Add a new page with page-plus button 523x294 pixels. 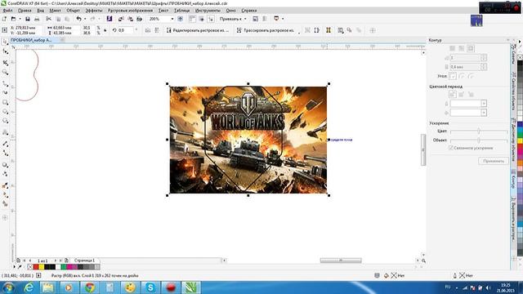(66, 261)
